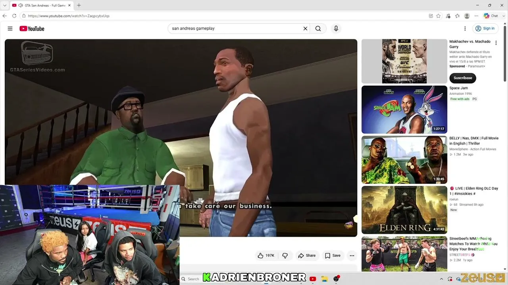Screen dimensions: 508x285
Task: Open YouTube settings three-dot menu
Action: pos(465,28)
